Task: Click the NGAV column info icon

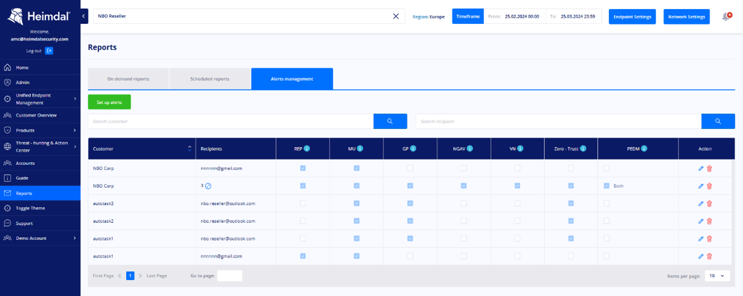Action: 470,149
